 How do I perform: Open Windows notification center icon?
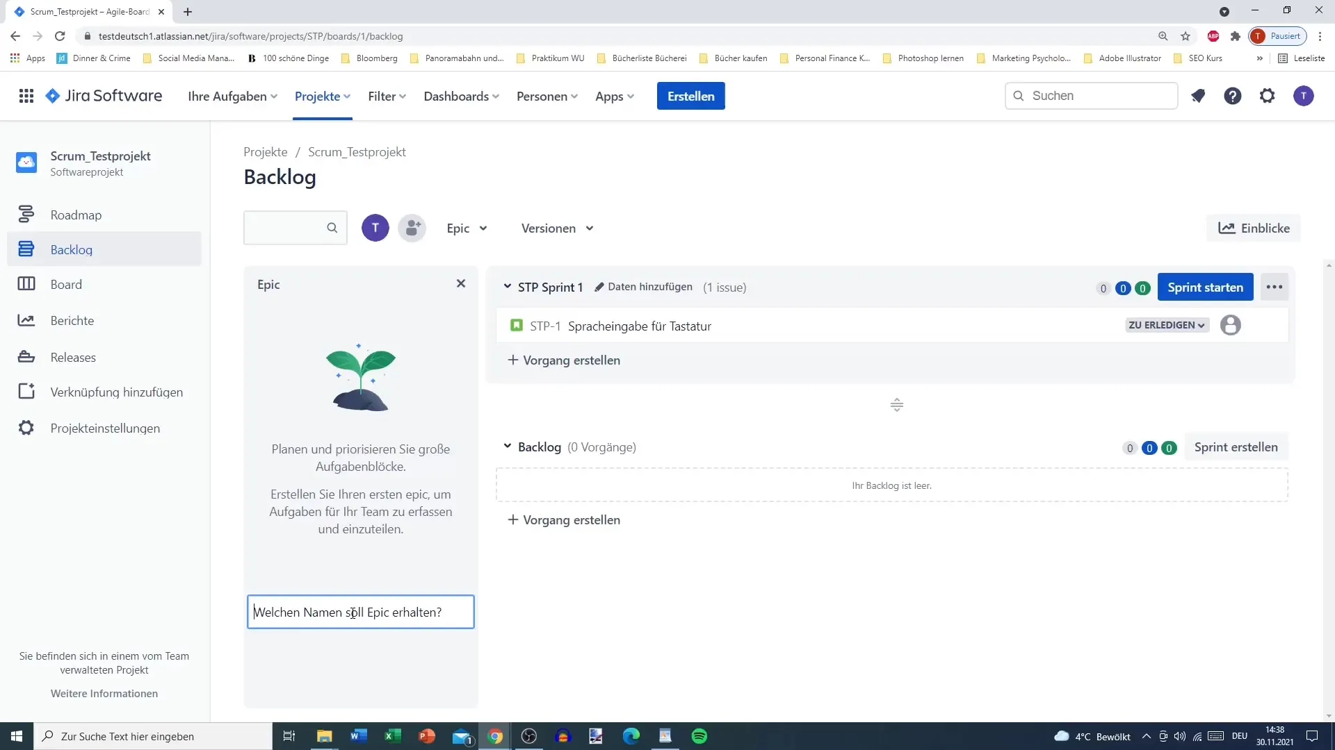(x=1312, y=736)
